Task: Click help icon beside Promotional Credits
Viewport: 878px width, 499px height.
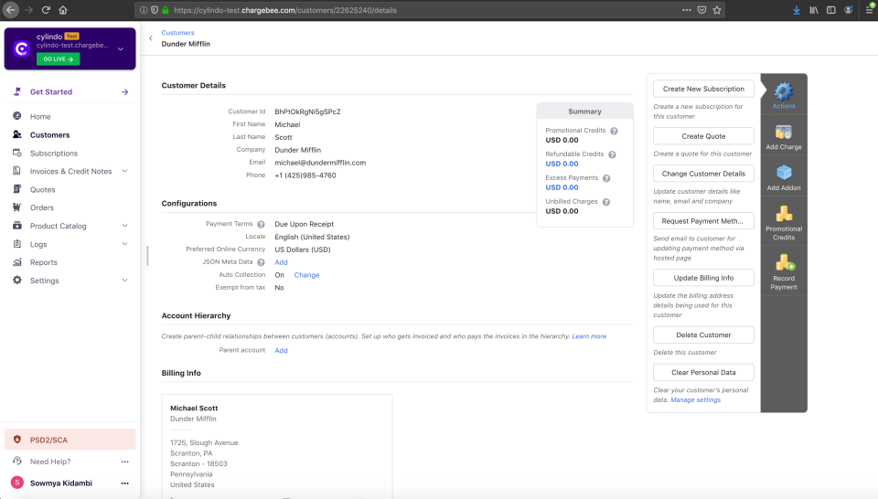Action: 614,131
